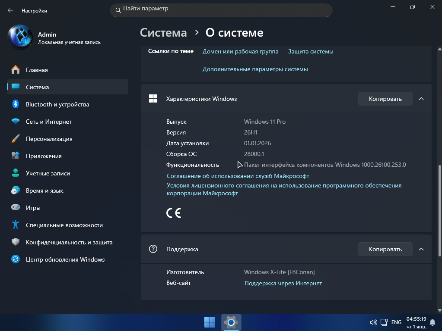The width and height of the screenshot is (442, 331).
Task: Click the apps icon for Приложения
Action: coord(16,156)
